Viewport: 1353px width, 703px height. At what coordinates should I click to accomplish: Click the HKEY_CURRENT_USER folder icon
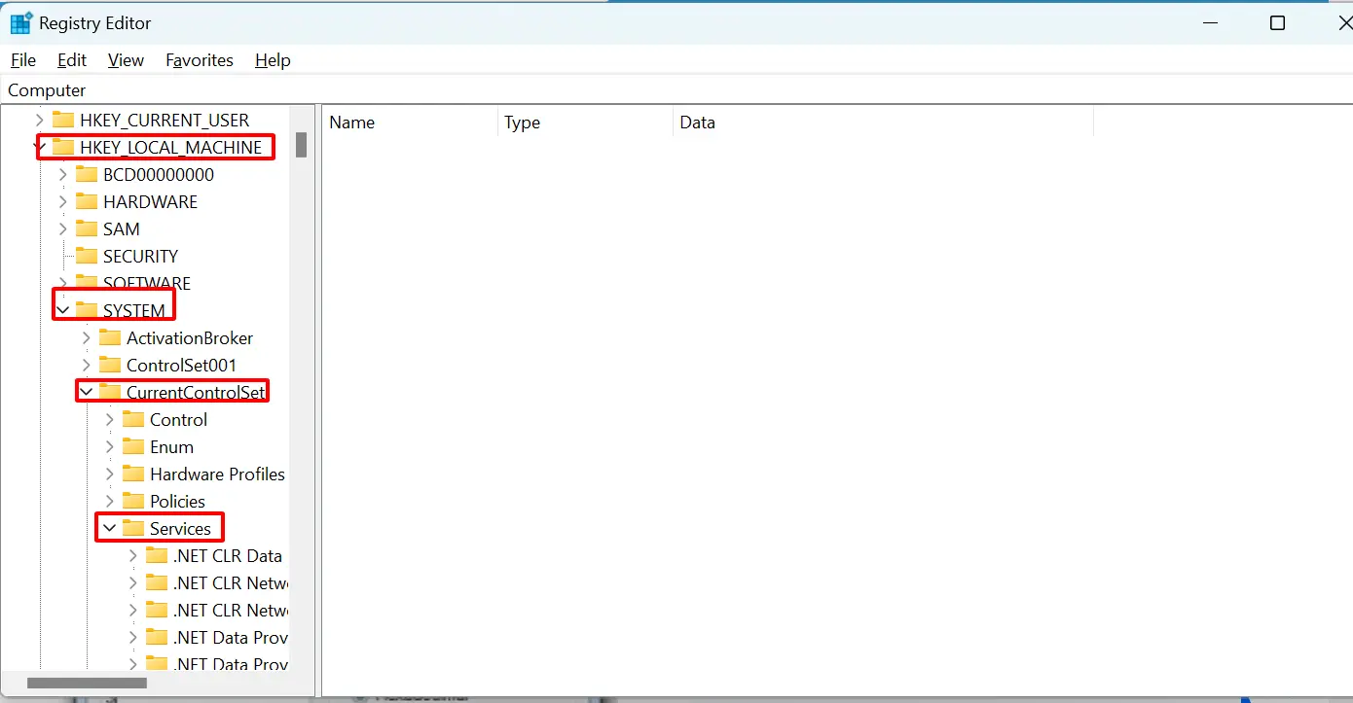click(x=63, y=120)
